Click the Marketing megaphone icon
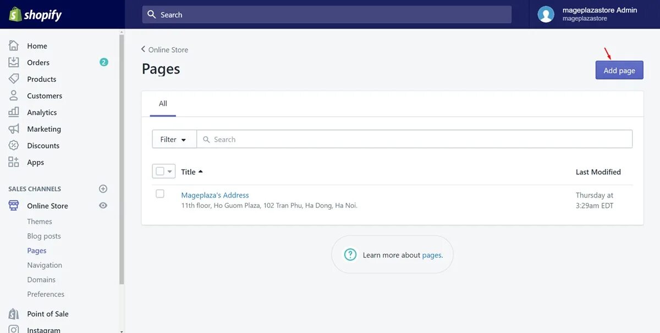The image size is (660, 333). pos(14,129)
